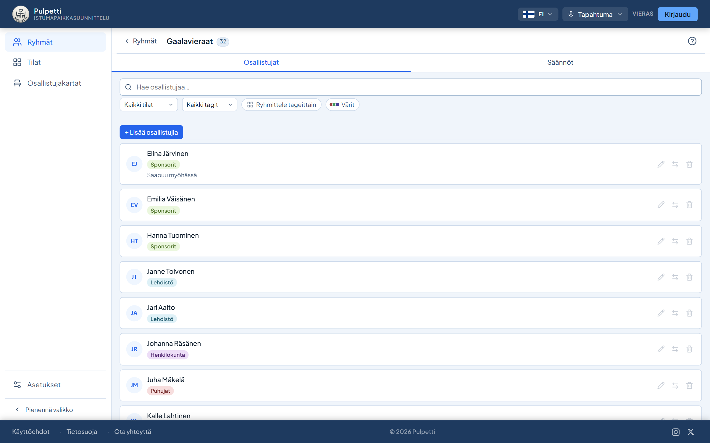The image size is (710, 443).
Task: Open Asetukset in the sidebar
Action: (x=56, y=385)
